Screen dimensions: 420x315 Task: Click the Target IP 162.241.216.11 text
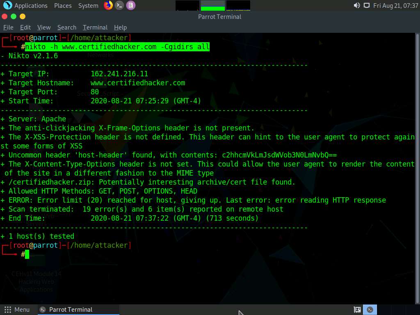119,74
